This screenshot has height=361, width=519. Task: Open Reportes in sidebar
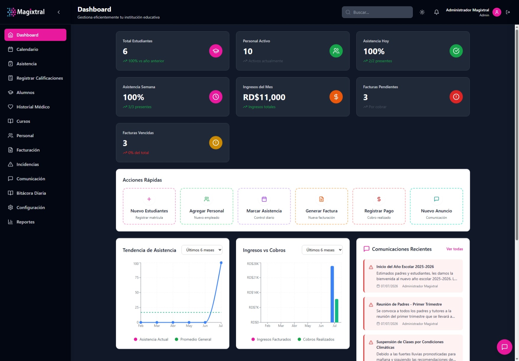[35, 222]
